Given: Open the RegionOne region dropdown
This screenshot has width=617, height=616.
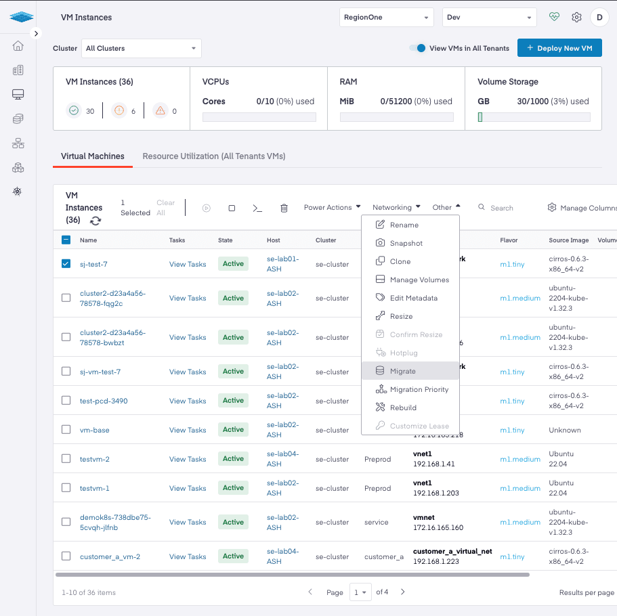Looking at the screenshot, I should [x=386, y=17].
